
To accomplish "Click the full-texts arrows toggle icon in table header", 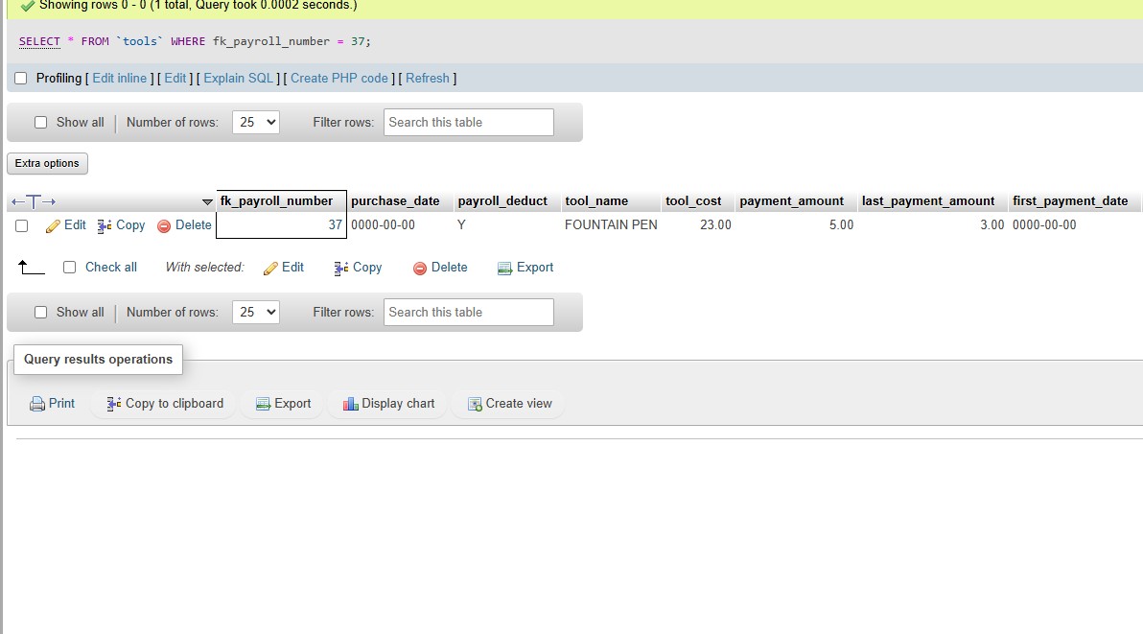I will click(x=34, y=201).
